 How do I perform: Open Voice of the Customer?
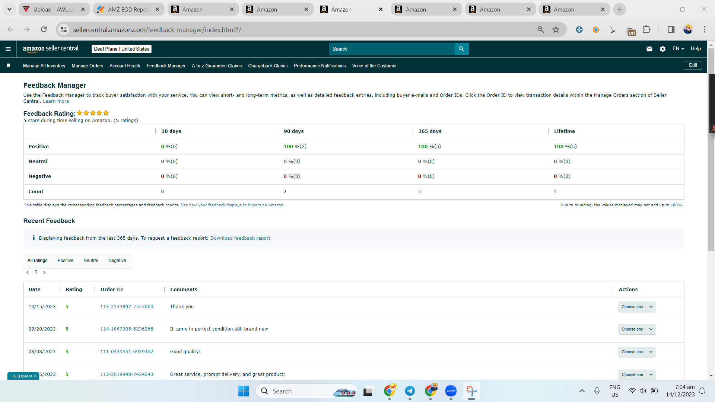pos(375,66)
